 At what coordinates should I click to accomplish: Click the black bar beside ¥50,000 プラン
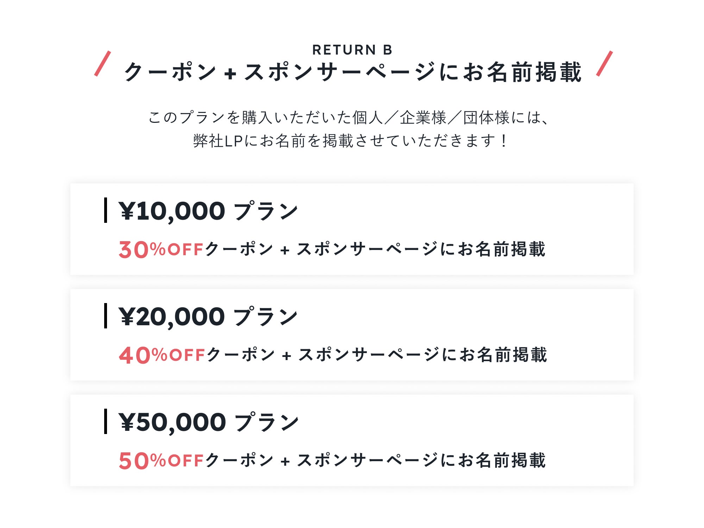pos(105,421)
